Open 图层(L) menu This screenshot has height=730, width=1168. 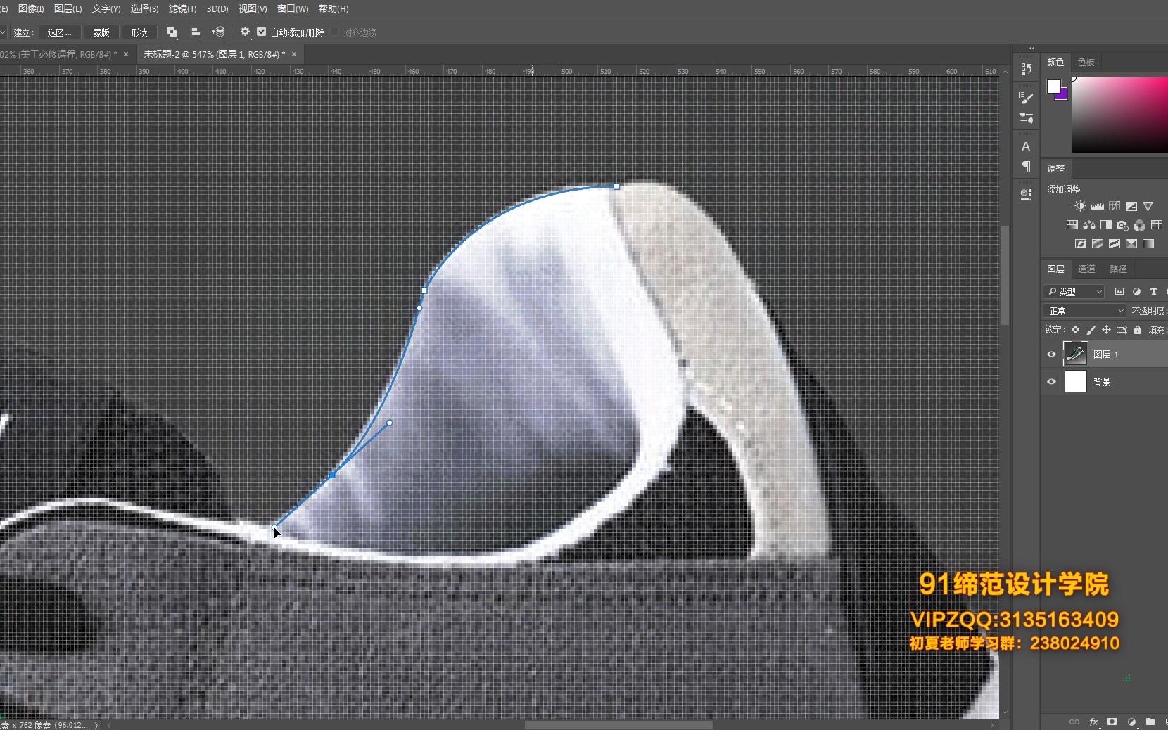pyautogui.click(x=68, y=8)
